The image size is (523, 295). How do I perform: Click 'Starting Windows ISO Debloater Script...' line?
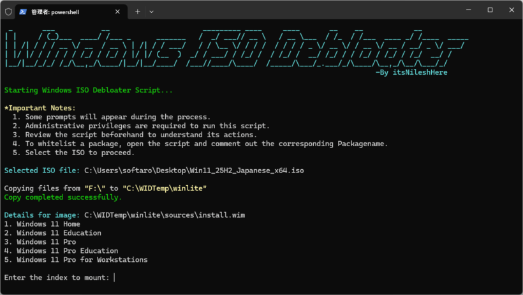pyautogui.click(x=89, y=90)
